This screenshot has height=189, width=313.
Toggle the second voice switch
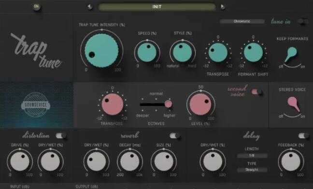point(257,92)
